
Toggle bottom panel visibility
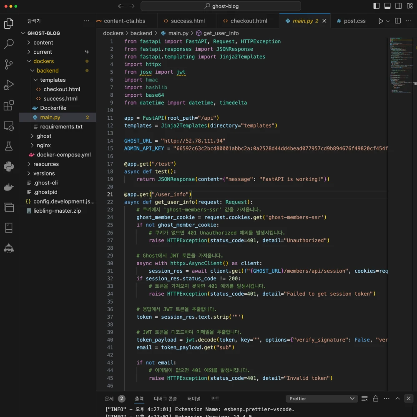pyautogui.click(x=387, y=6)
